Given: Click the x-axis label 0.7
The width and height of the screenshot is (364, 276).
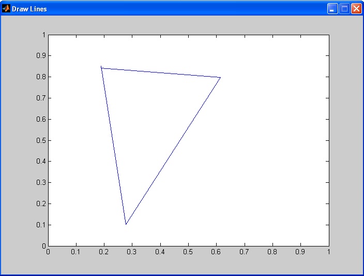Looking at the screenshot, I should (x=244, y=252).
